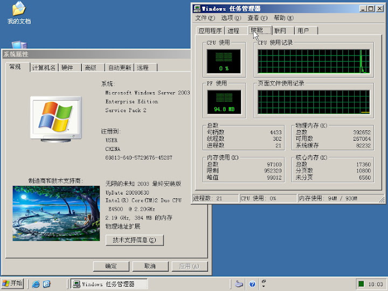Open the 选项(O) menu in Task Manager

231,18
